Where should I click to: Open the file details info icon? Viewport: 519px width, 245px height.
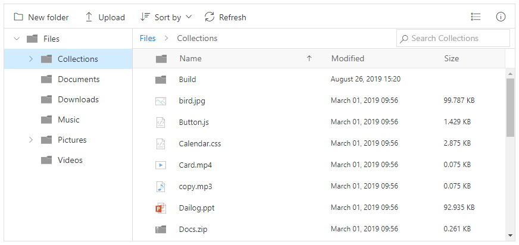[x=501, y=17]
